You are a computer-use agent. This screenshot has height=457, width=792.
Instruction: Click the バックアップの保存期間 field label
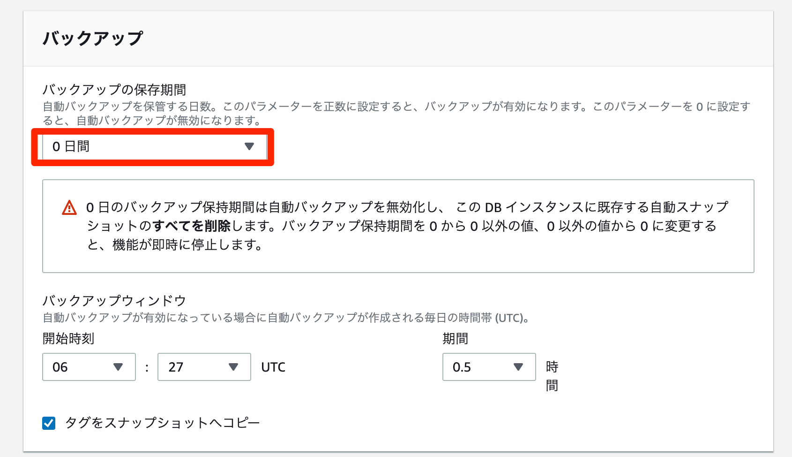tap(114, 90)
